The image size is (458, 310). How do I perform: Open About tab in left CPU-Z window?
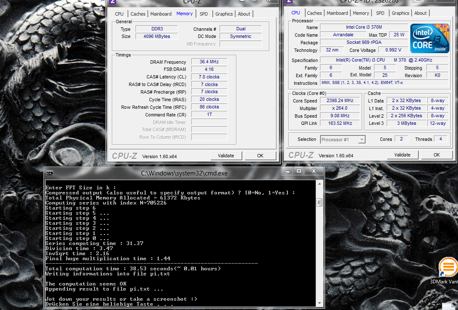pos(244,14)
